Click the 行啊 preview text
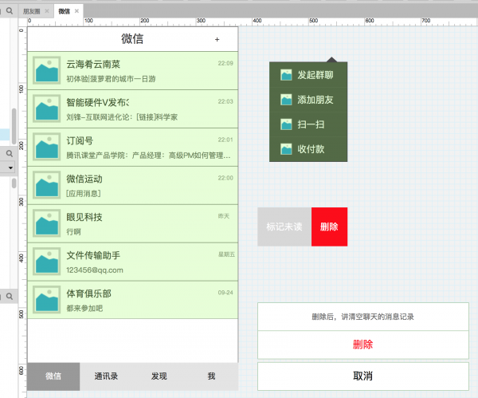The width and height of the screenshot is (478, 398). click(x=74, y=232)
